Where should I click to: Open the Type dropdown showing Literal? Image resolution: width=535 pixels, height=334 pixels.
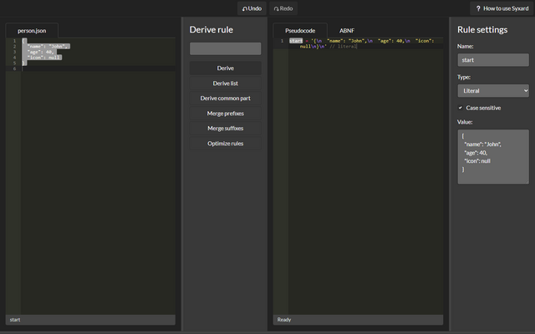493,91
